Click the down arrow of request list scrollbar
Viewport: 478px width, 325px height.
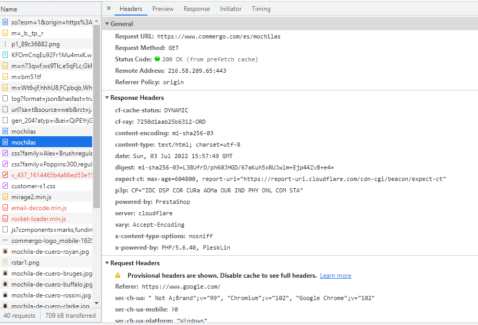click(x=97, y=303)
